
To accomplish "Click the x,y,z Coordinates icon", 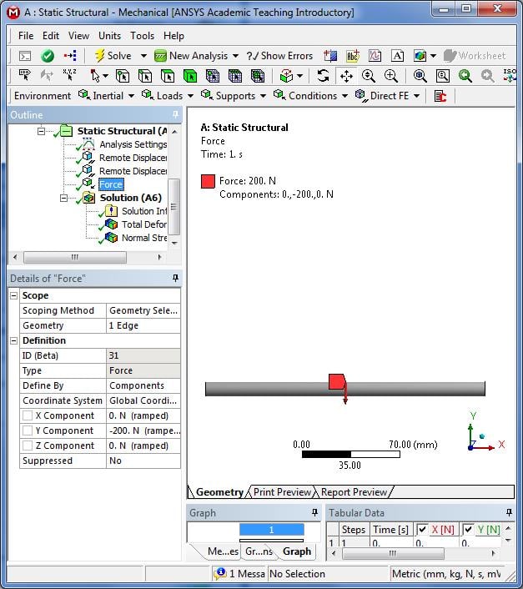I will (70, 76).
